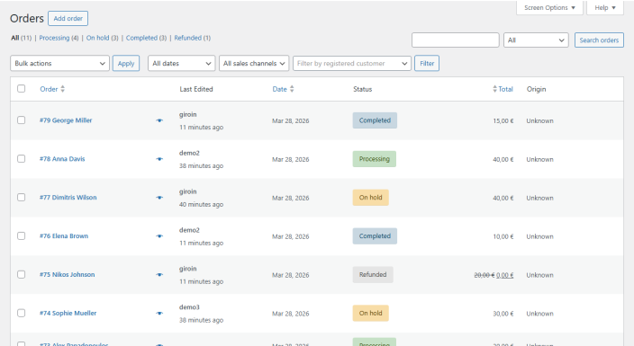The image size is (634, 346).
Task: Tick the select-all orders checkbox
Action: pyautogui.click(x=22, y=89)
